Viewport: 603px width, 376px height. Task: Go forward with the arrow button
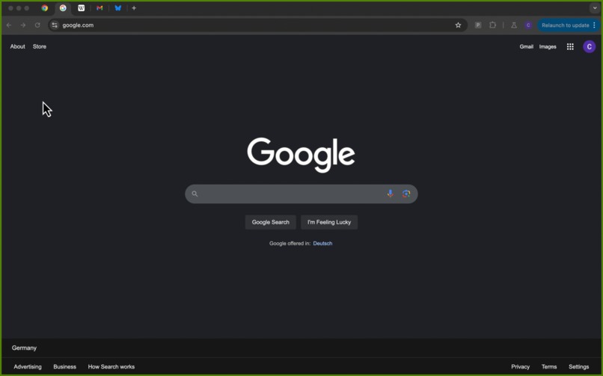click(23, 25)
